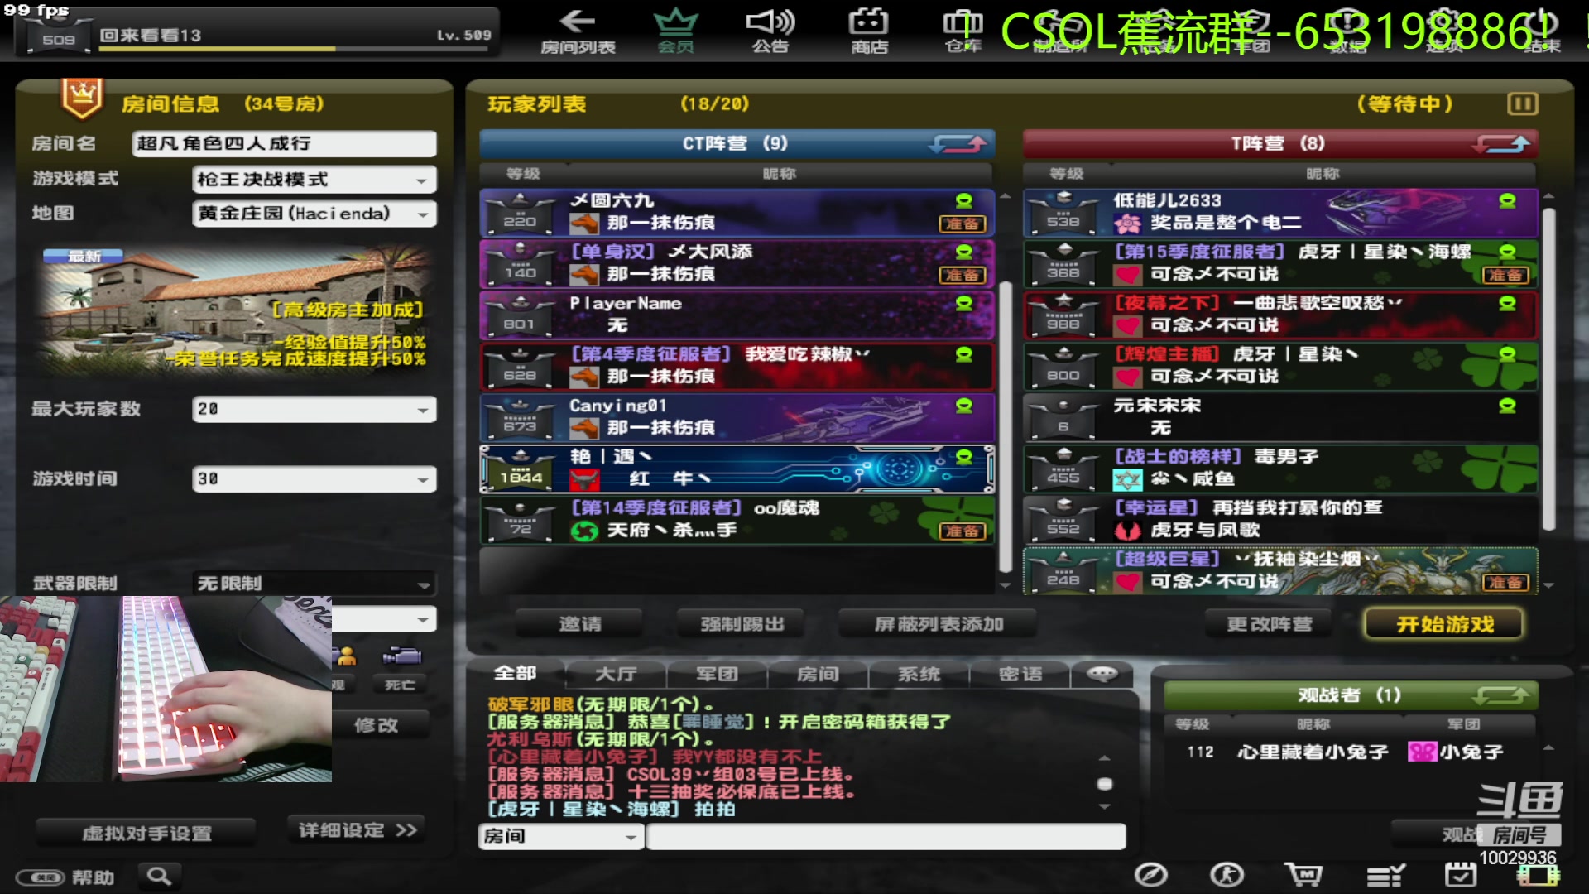Open the 武器限制 dropdown

pos(314,584)
